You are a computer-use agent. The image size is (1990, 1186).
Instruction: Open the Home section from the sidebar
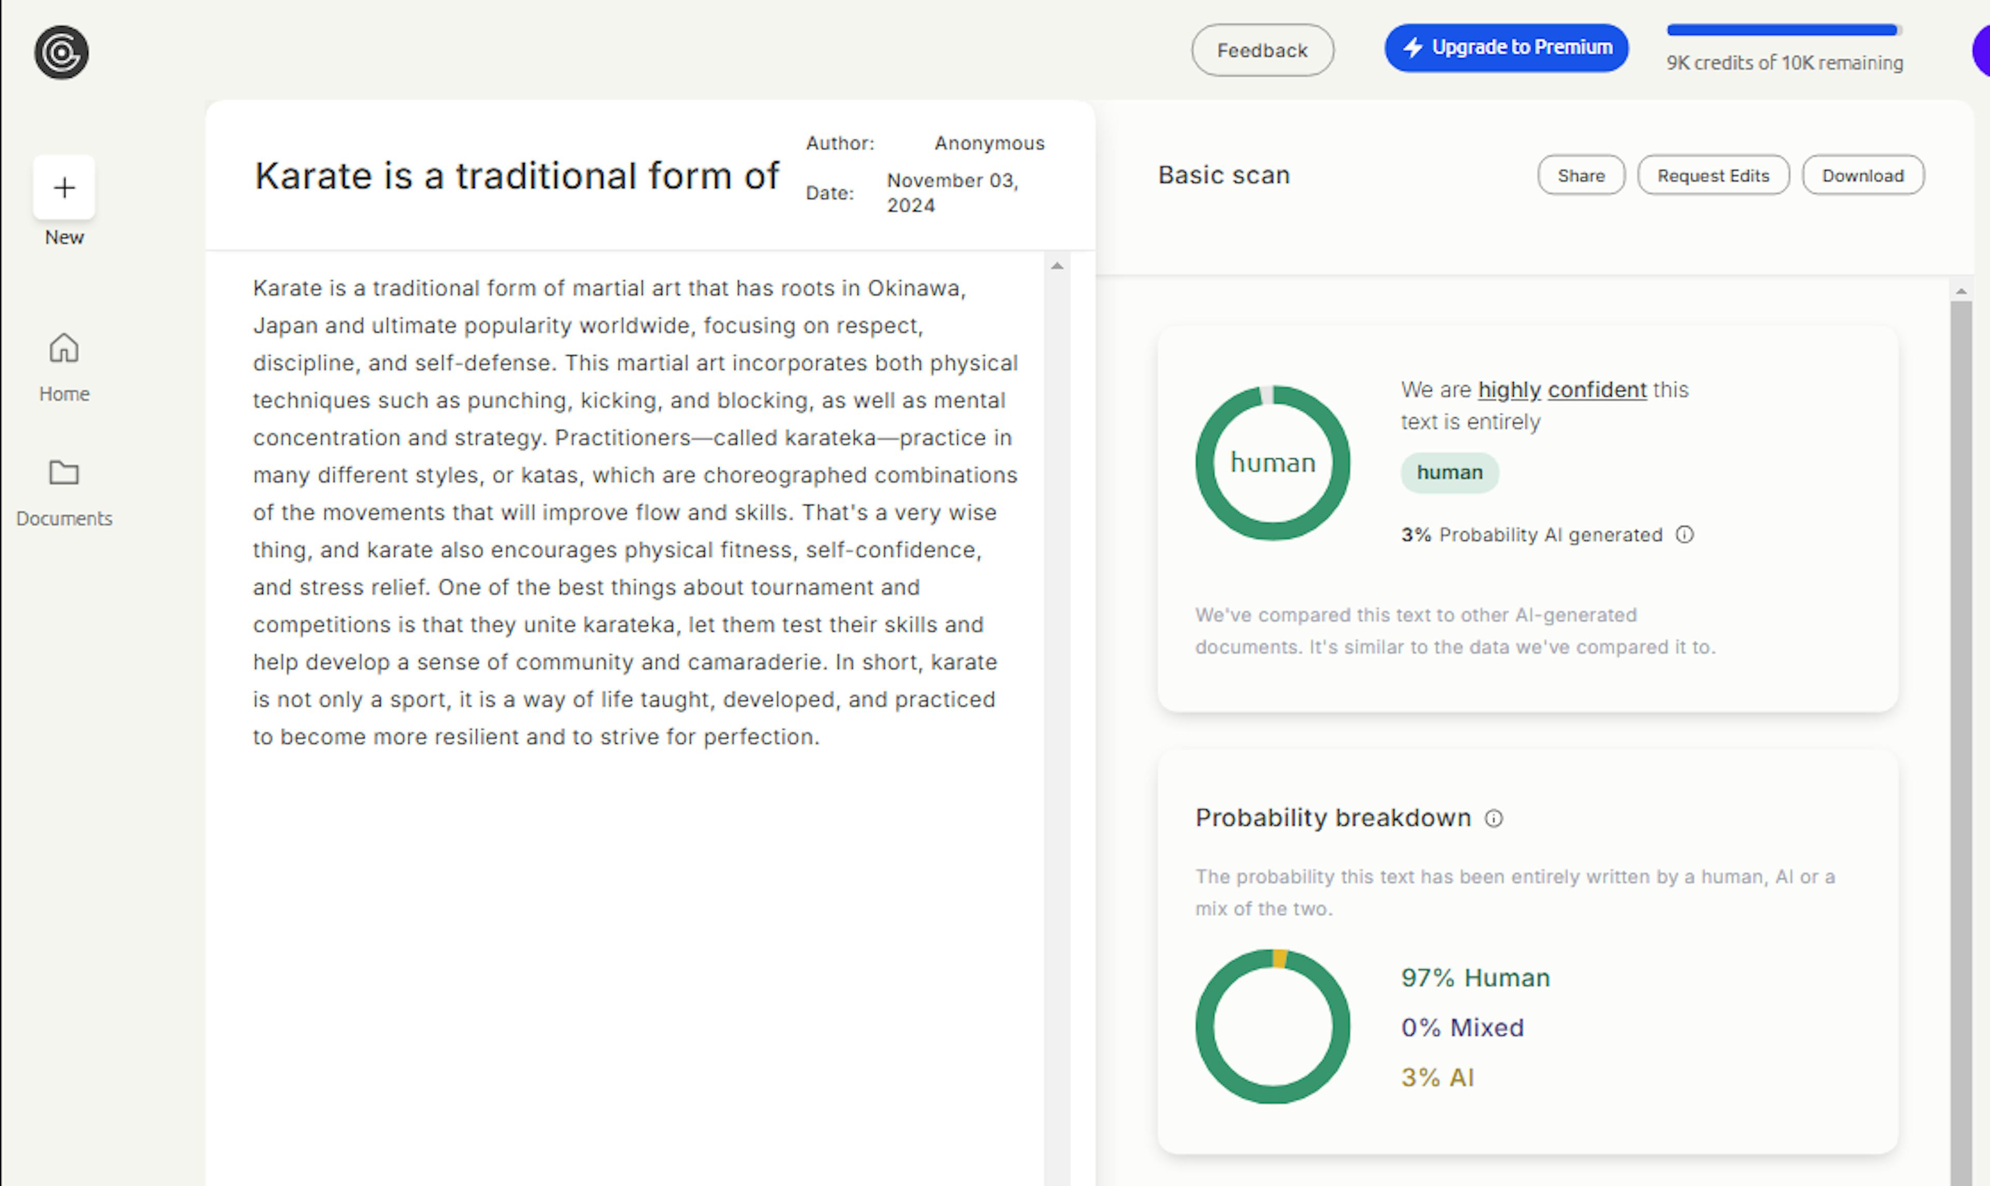click(x=63, y=365)
